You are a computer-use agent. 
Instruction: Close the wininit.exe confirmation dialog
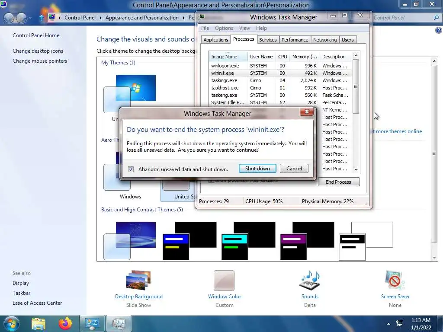click(x=307, y=112)
